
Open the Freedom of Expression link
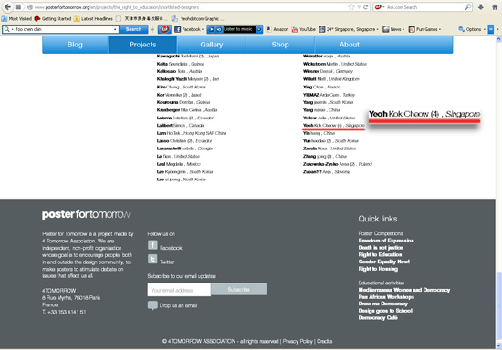(386, 241)
